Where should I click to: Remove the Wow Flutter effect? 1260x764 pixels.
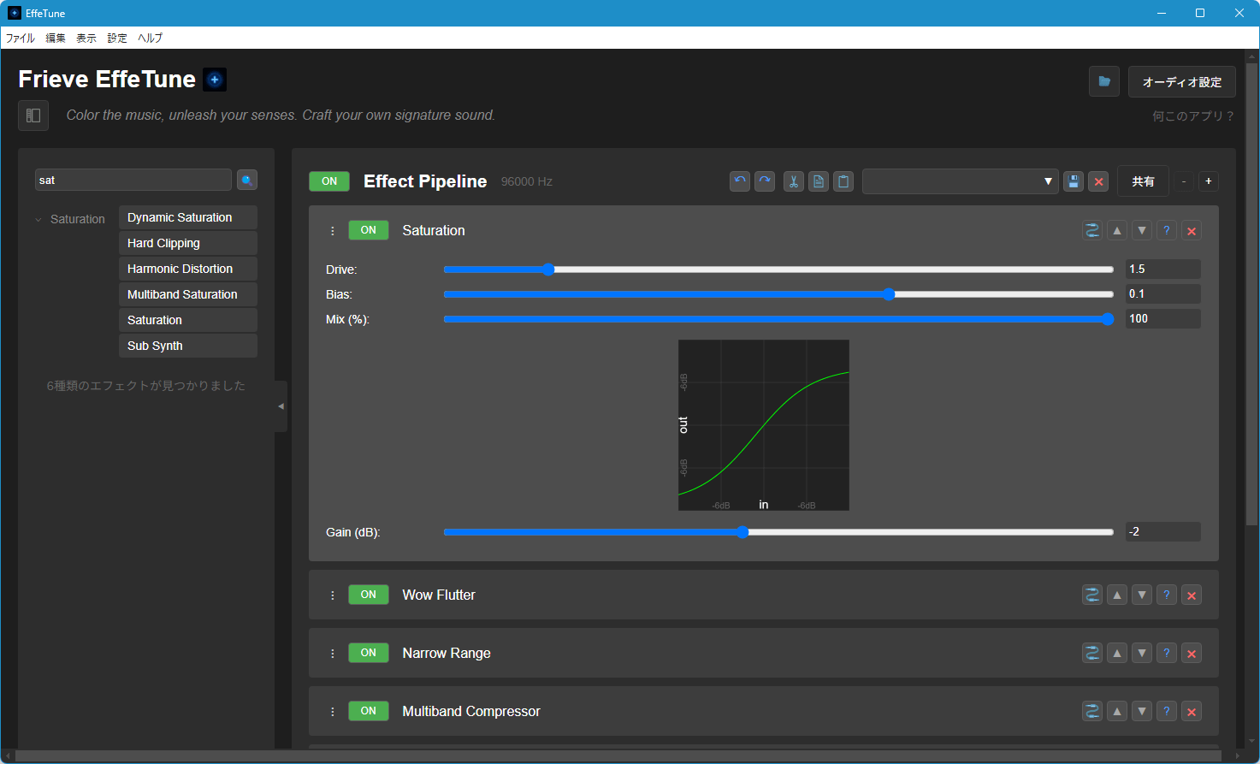coord(1192,595)
